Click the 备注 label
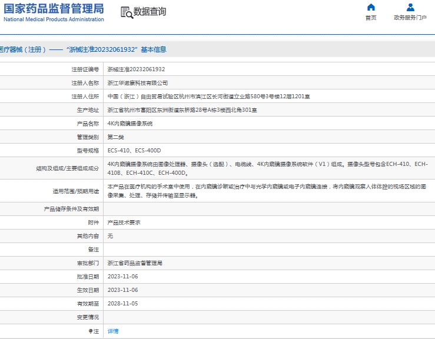 point(94,250)
